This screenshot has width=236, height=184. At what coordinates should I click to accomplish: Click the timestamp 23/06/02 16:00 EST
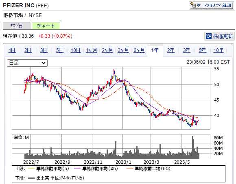click(x=208, y=62)
